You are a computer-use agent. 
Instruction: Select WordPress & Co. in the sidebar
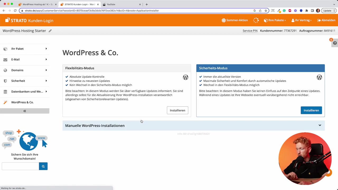point(25,102)
